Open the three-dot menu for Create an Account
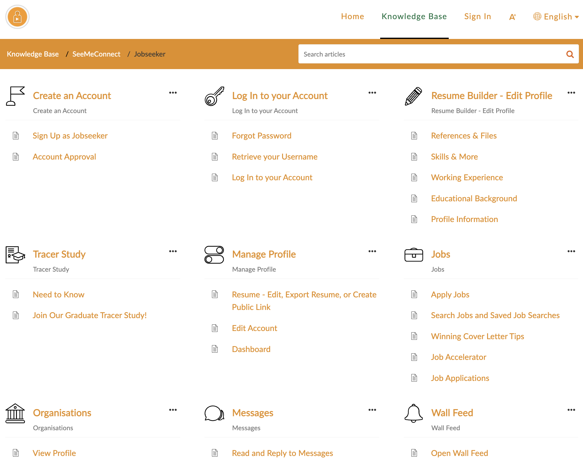 (x=173, y=93)
